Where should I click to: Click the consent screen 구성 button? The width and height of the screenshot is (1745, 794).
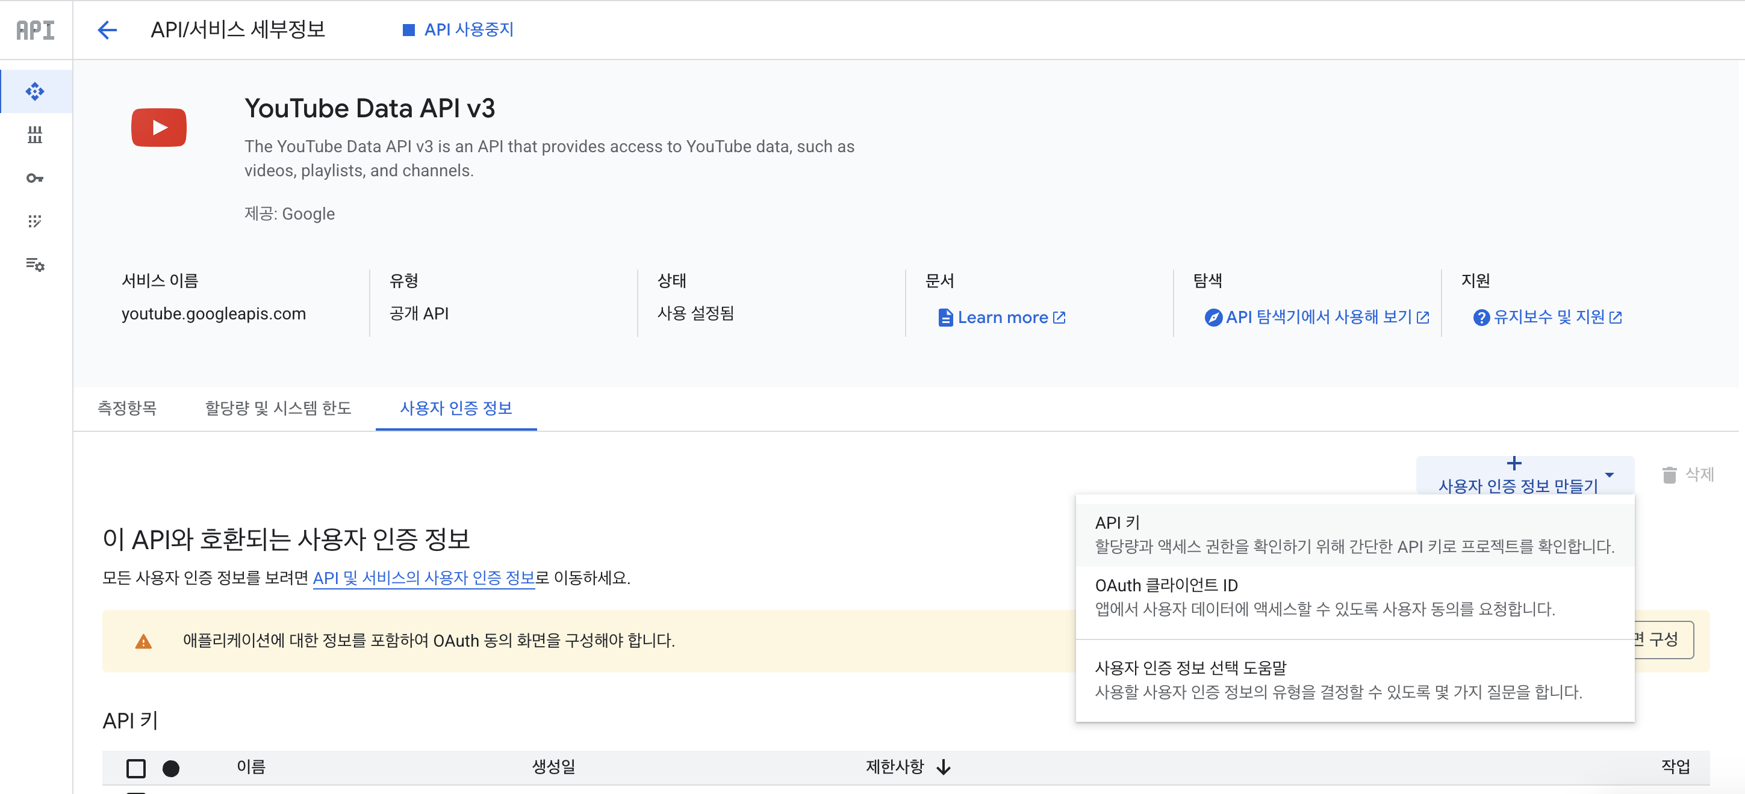[1663, 641]
